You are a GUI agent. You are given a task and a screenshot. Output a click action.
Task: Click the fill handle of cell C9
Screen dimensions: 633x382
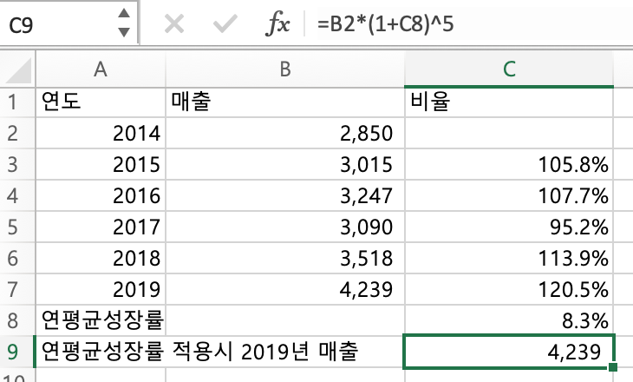coord(613,366)
